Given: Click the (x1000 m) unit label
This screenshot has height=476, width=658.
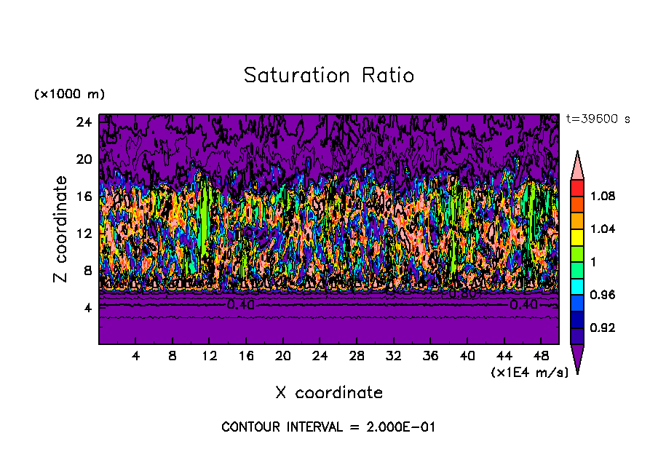Looking at the screenshot, I should [69, 94].
